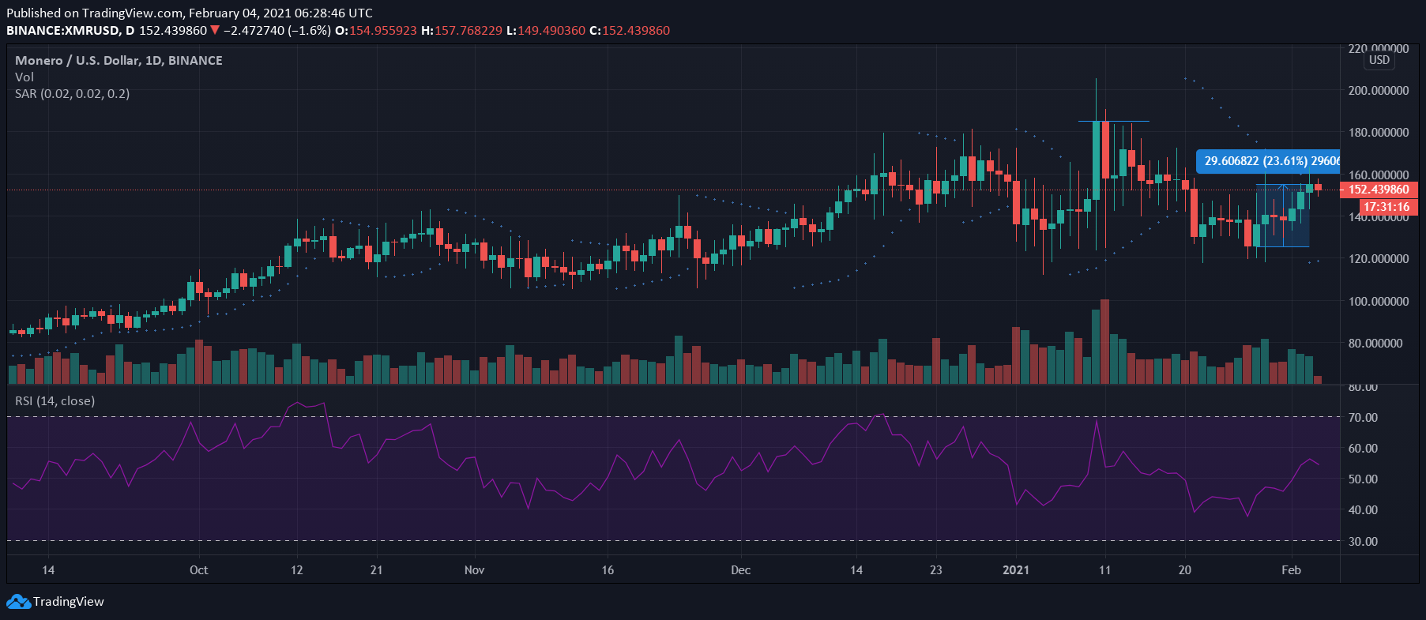
Task: Click the 2021 label on time axis
Action: (x=1015, y=569)
